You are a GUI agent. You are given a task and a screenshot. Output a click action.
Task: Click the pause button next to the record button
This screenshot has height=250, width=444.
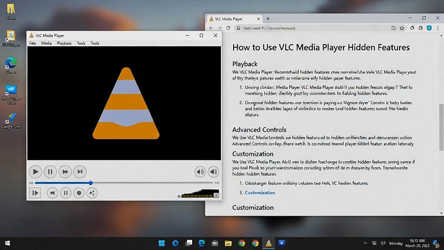point(65,193)
